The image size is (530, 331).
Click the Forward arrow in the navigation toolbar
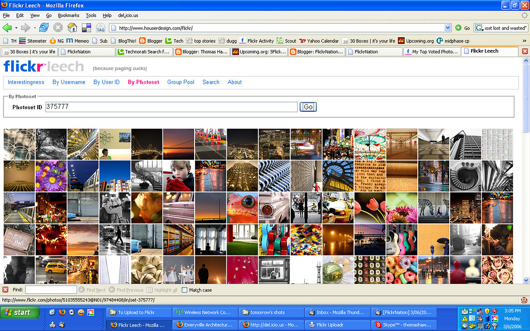[x=26, y=28]
